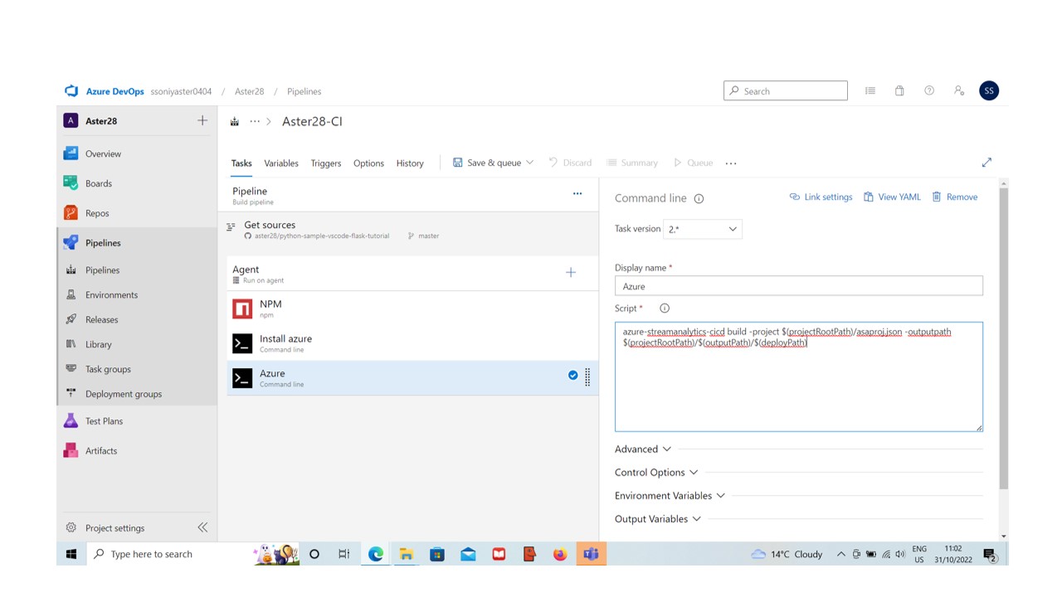
Task: Click the Discard button
Action: (x=570, y=163)
